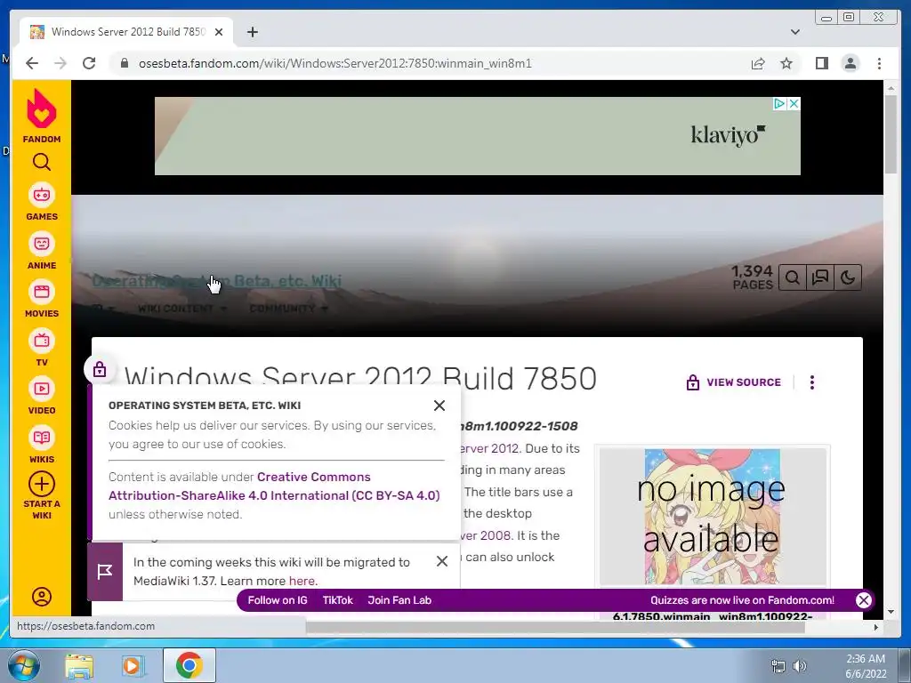Image resolution: width=911 pixels, height=683 pixels.
Task: Open the page actions three-dot menu
Action: coord(811,382)
